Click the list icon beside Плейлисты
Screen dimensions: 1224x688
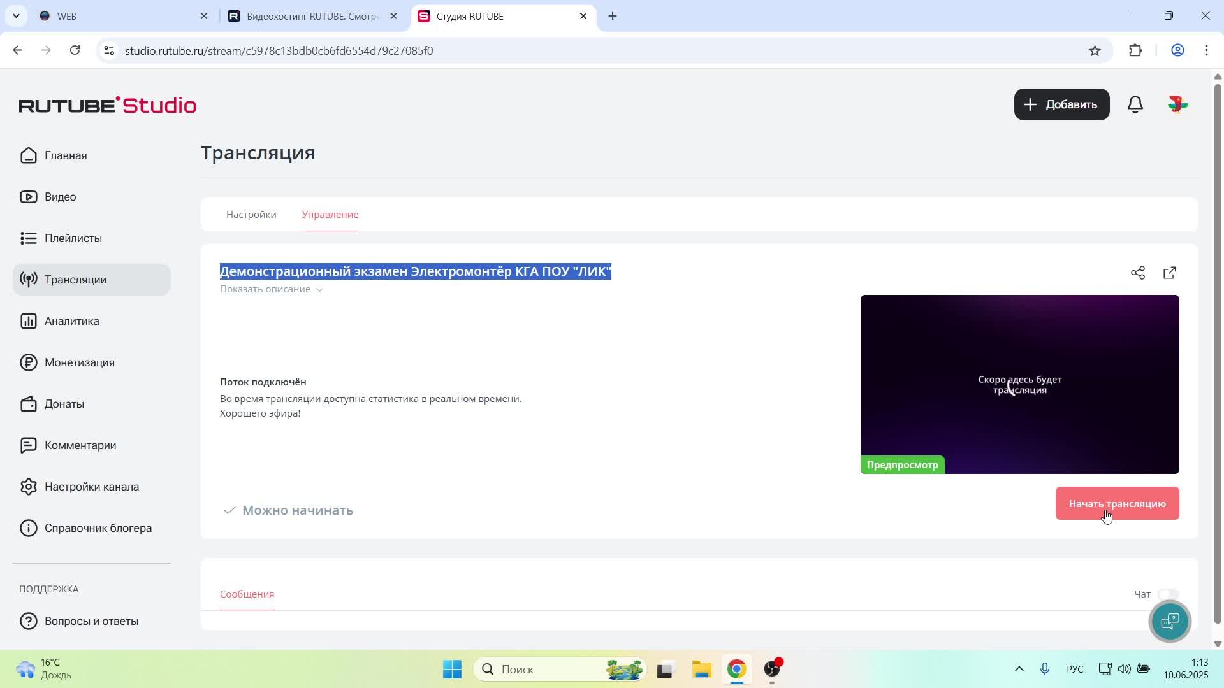coord(29,238)
